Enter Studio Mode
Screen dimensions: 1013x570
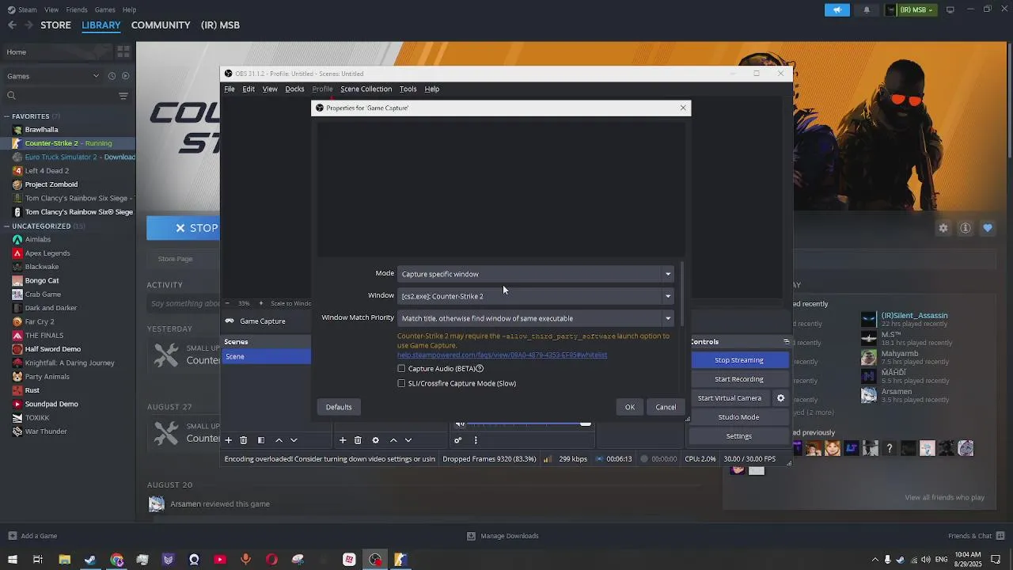739,417
